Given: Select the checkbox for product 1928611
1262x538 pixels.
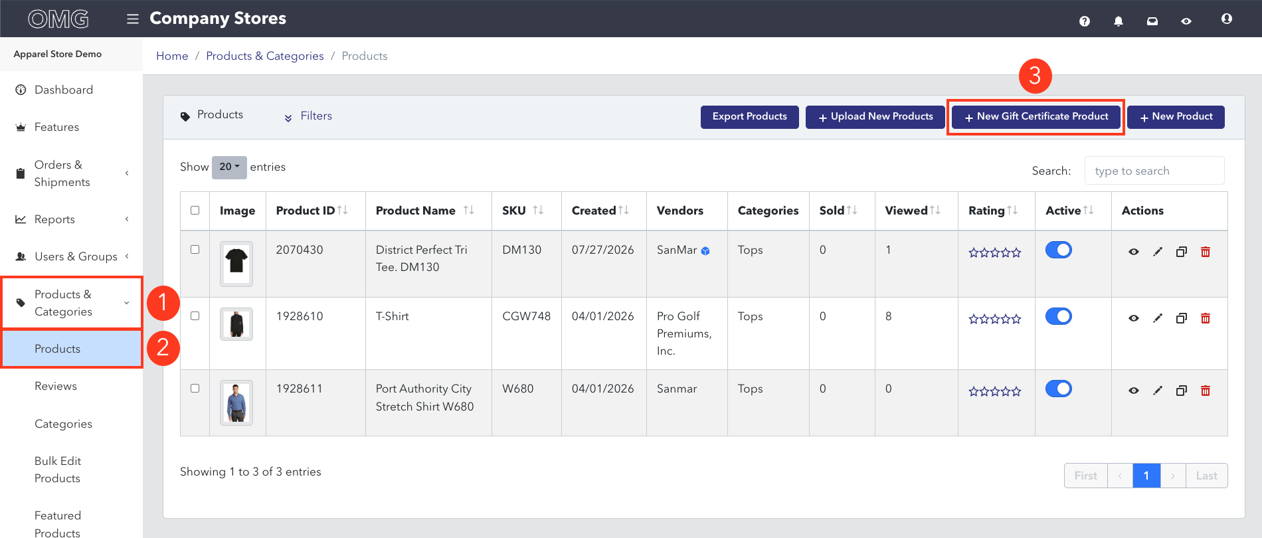Looking at the screenshot, I should (x=195, y=389).
